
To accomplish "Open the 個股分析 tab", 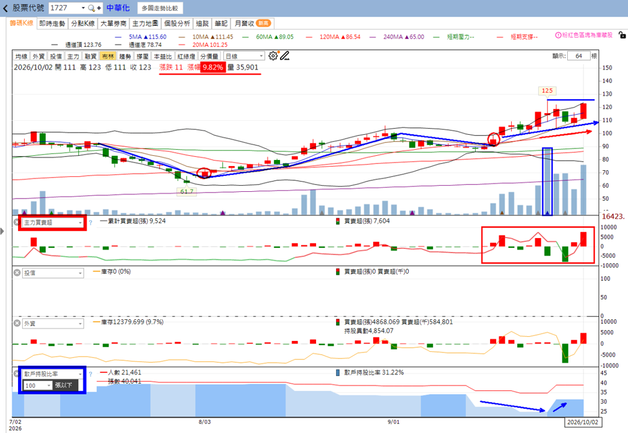I will tap(177, 23).
